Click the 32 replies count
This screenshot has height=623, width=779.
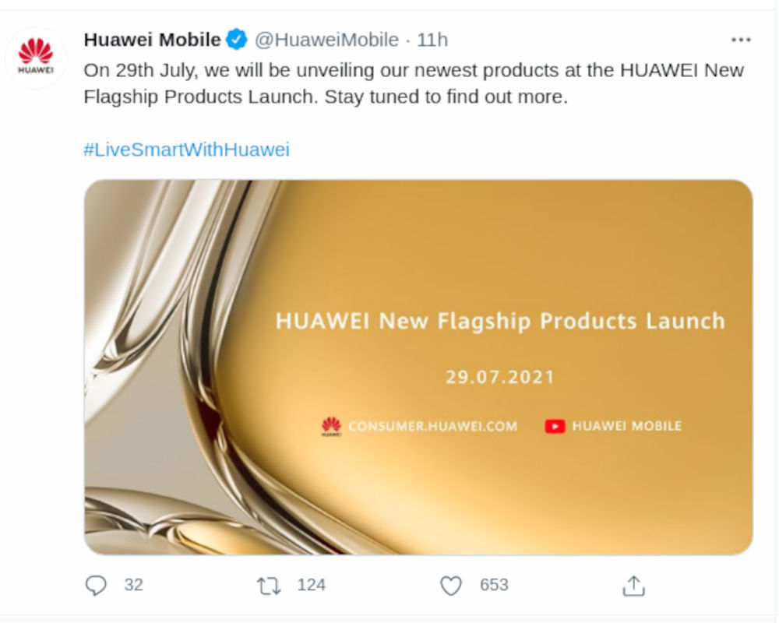tap(134, 585)
